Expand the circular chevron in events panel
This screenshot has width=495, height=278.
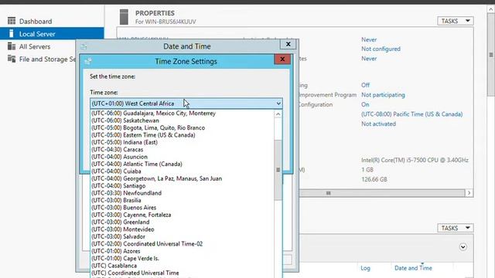(463, 247)
